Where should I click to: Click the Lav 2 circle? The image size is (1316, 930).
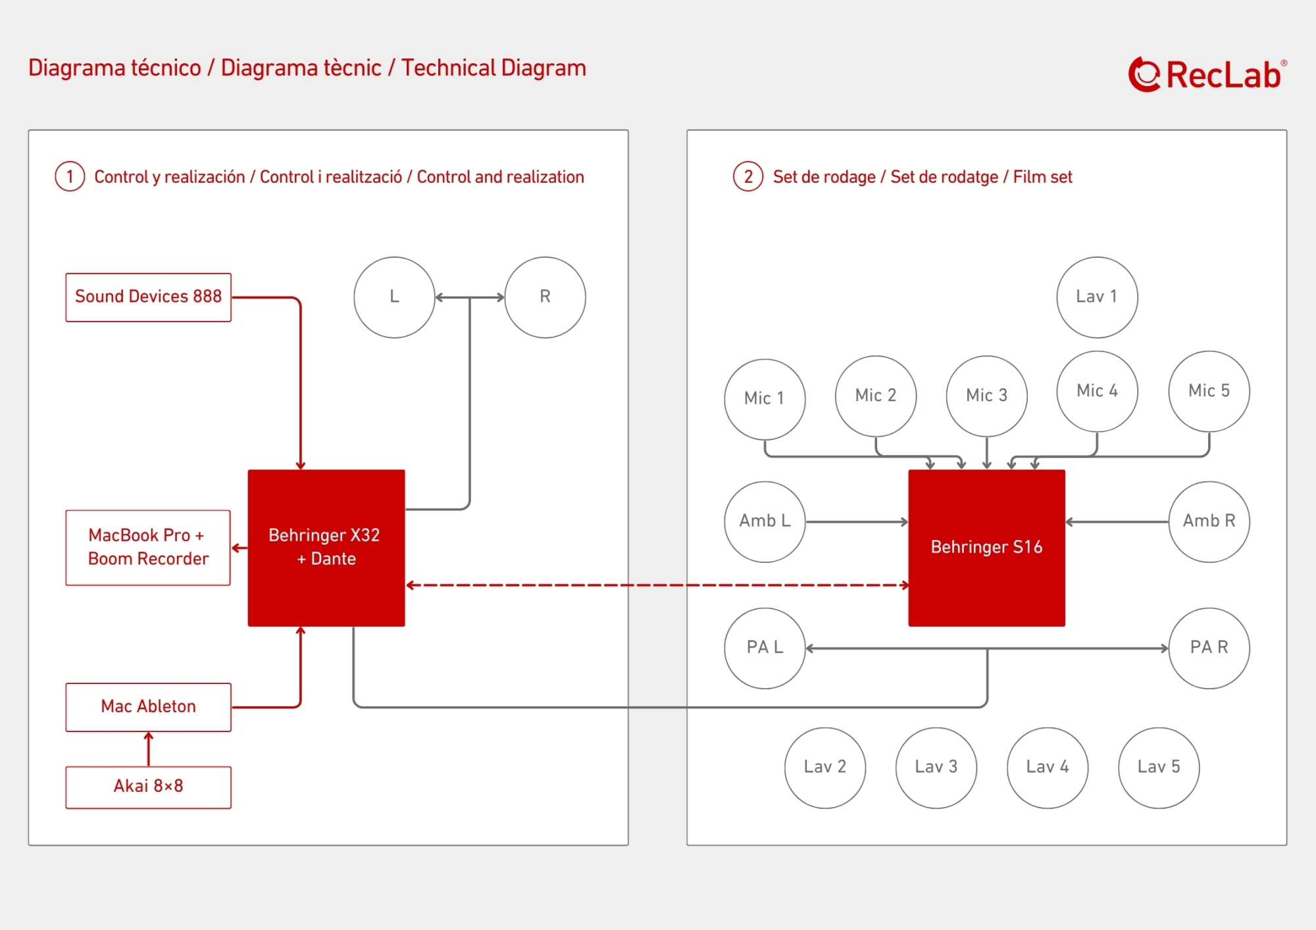(825, 768)
